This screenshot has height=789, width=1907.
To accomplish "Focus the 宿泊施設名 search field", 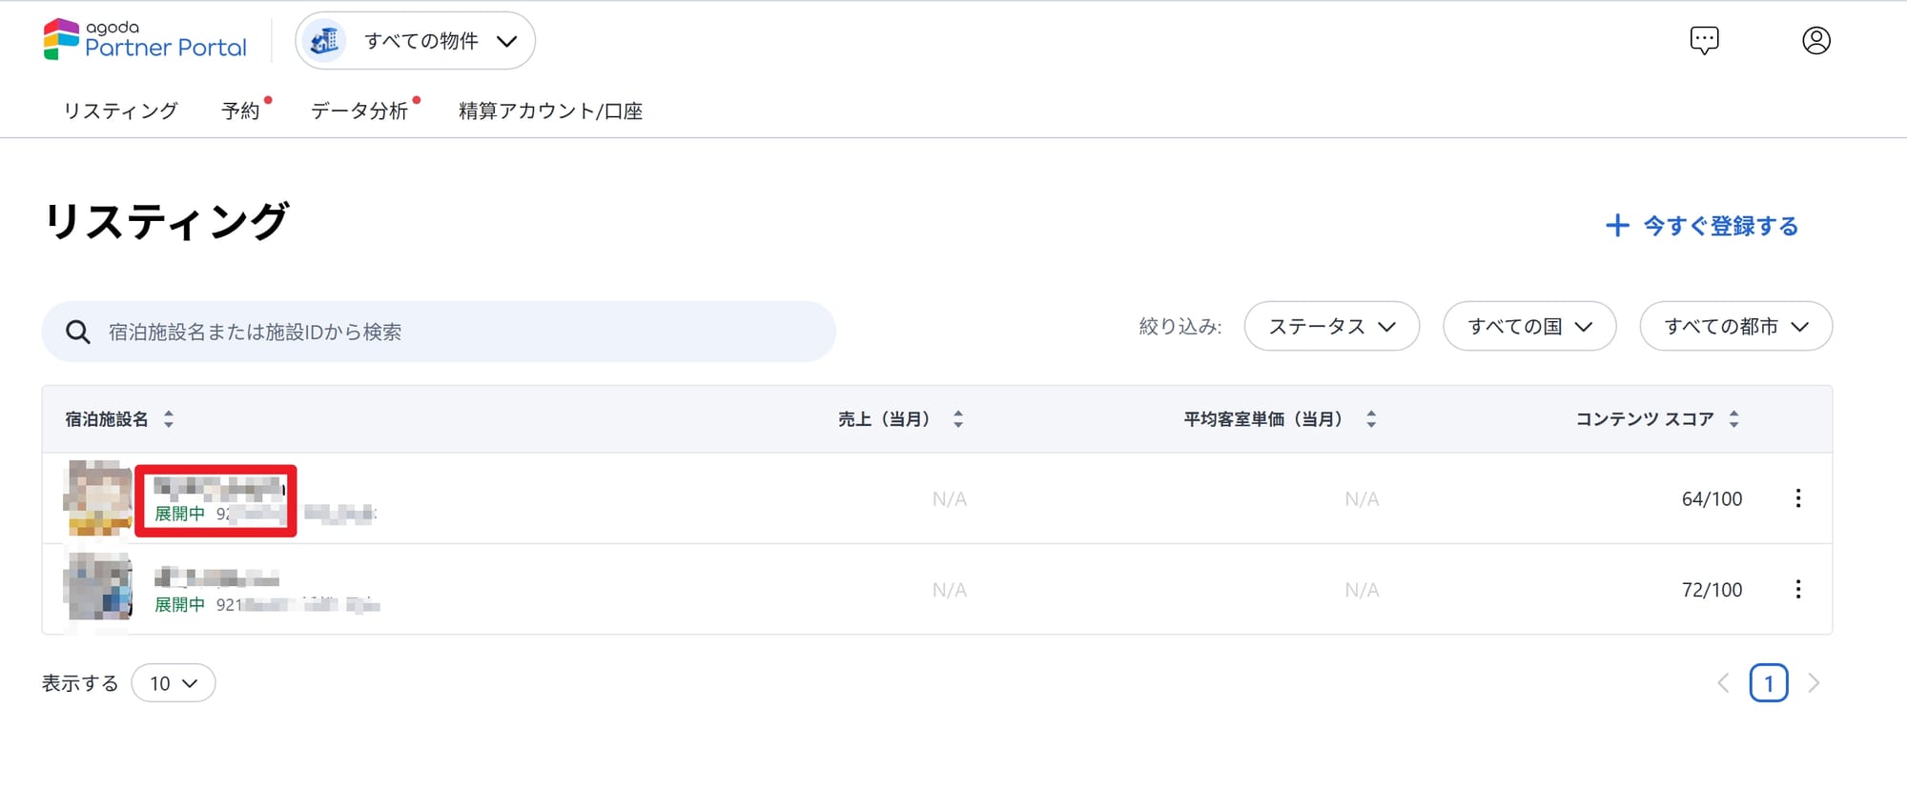I will pyautogui.click(x=439, y=332).
